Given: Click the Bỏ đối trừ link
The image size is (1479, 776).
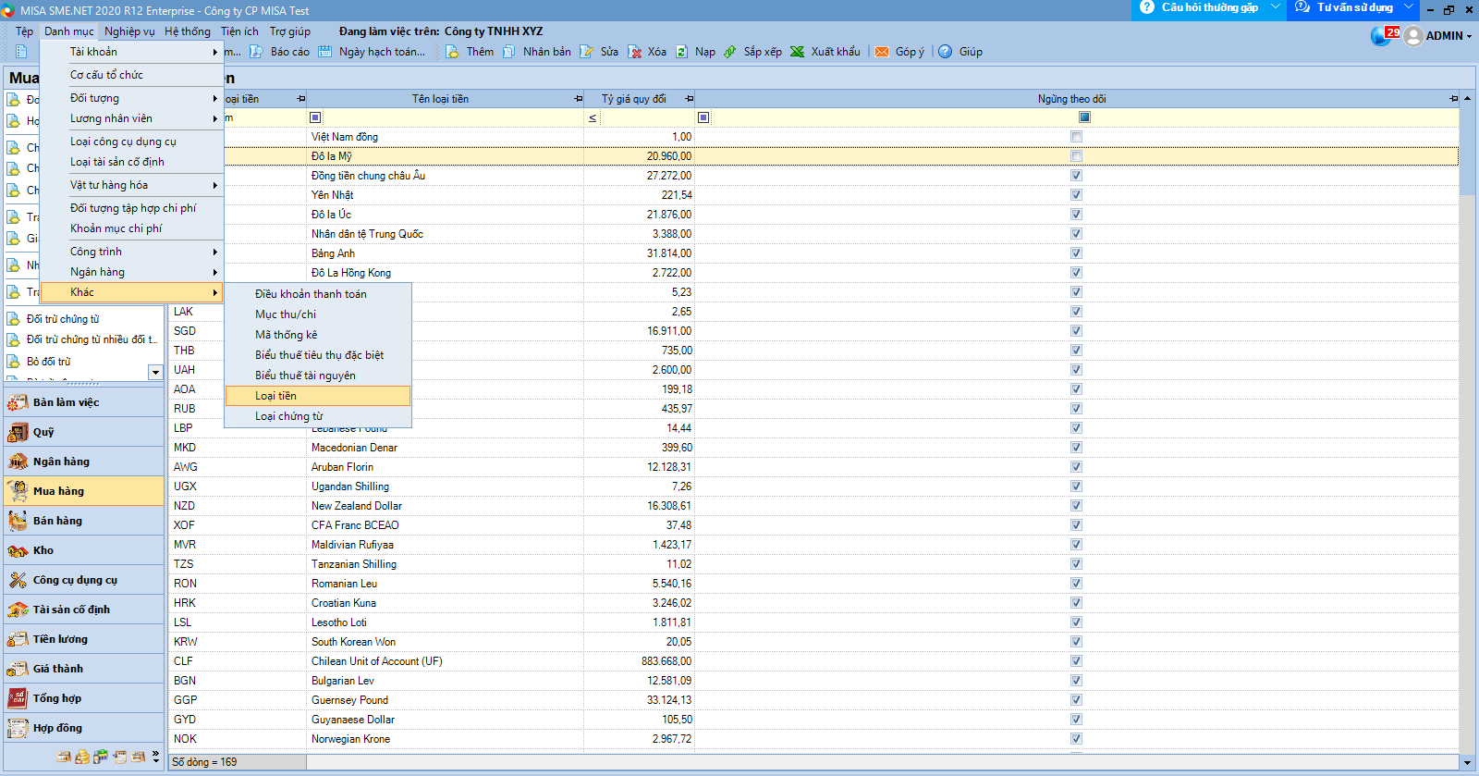Looking at the screenshot, I should (x=48, y=362).
